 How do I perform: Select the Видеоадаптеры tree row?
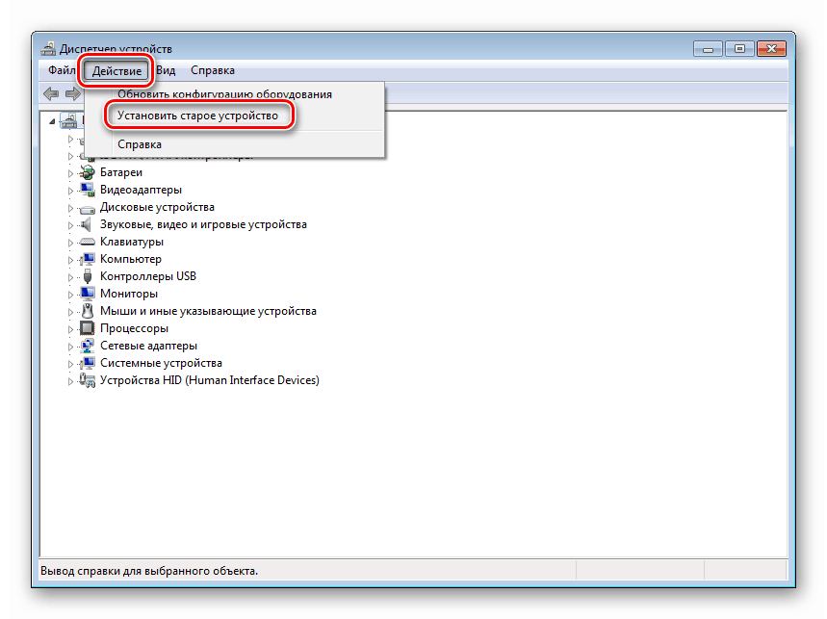point(141,190)
